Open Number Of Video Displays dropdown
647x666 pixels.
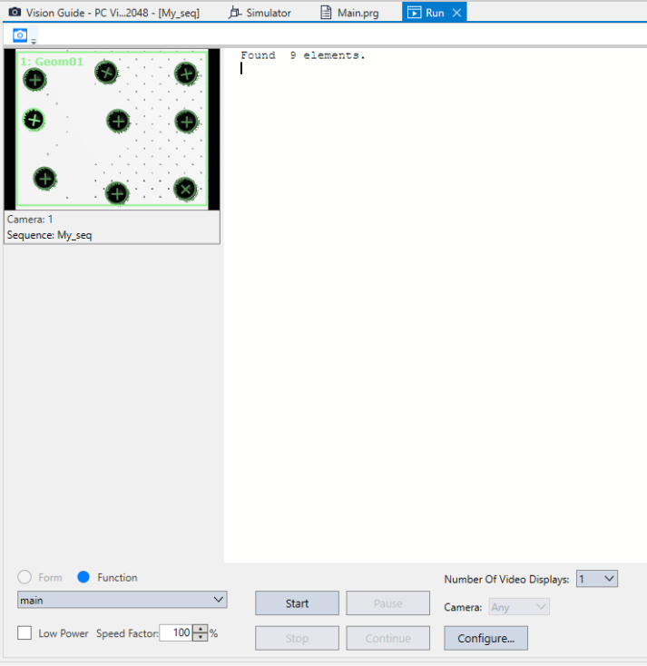point(597,579)
